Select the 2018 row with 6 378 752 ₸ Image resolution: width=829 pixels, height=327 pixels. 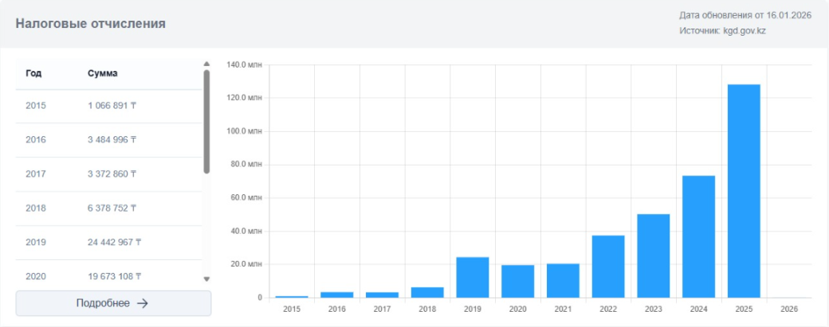click(109, 208)
